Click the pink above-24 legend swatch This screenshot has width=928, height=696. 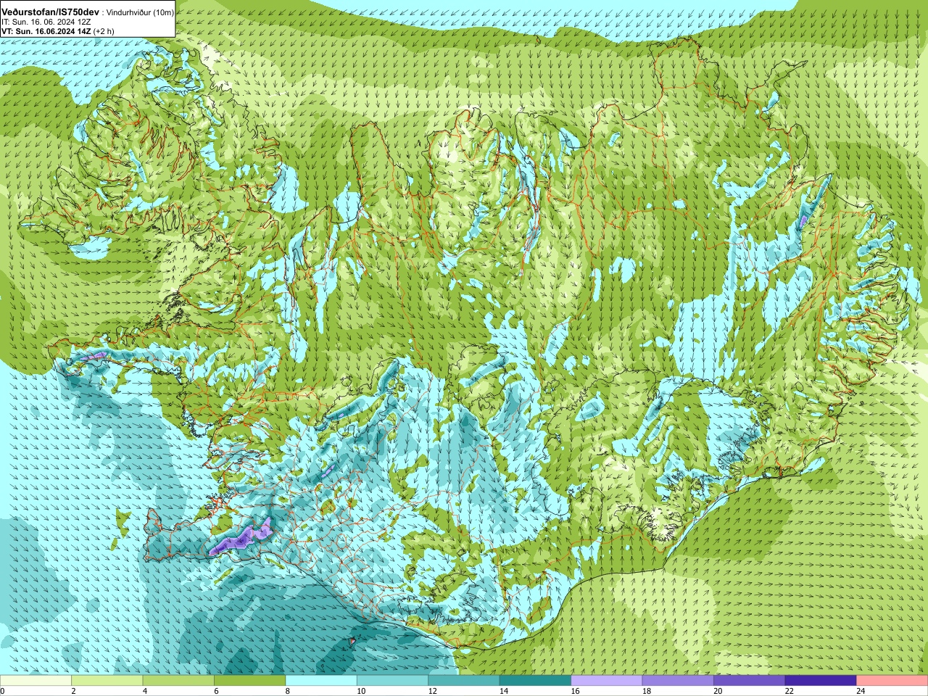[x=892, y=681]
